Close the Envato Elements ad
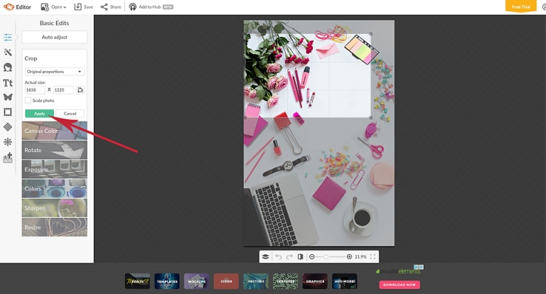546x294 pixels. click(422, 267)
